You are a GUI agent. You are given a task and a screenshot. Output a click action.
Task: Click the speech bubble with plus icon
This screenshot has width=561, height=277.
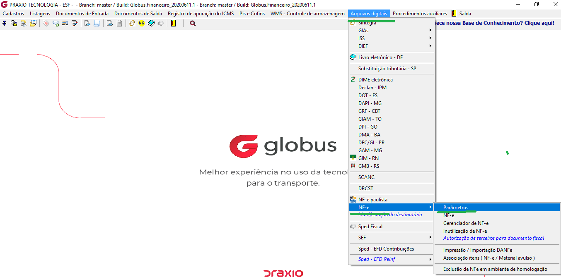click(x=56, y=23)
